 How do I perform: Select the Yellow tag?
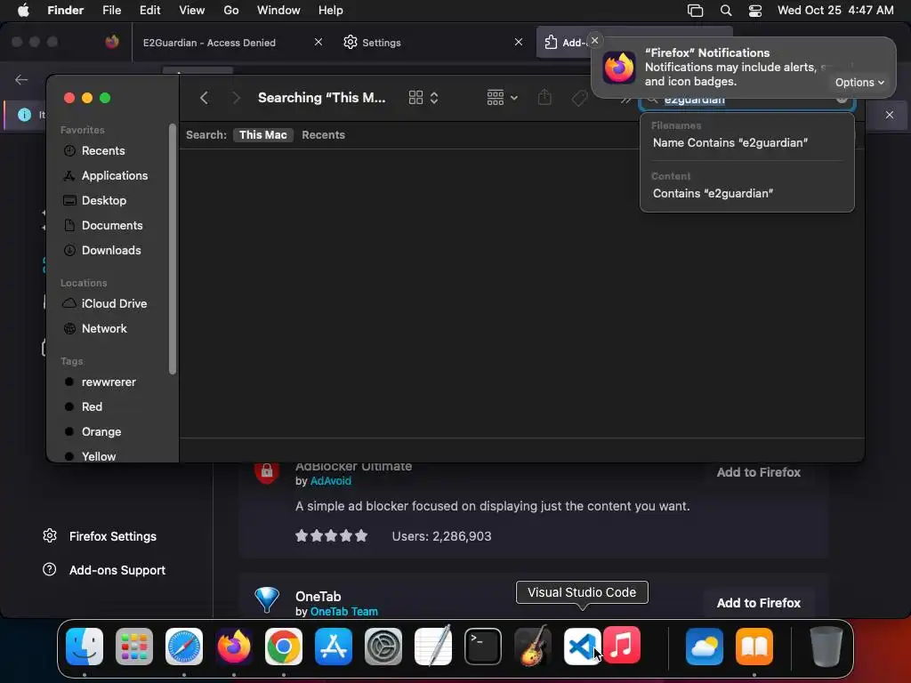click(98, 456)
